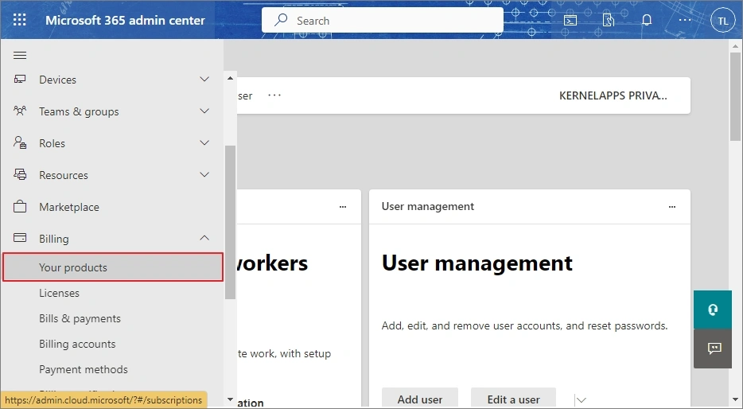
Task: Click the navigation panel scroll up arrow
Action: coord(230,78)
